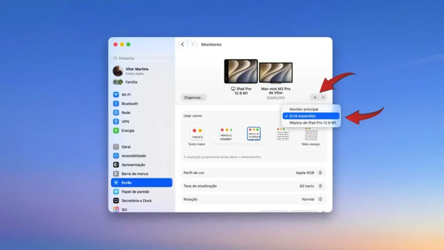
Task: Choose Réplica de iPad Pro 12.9 M1
Action: tap(311, 123)
